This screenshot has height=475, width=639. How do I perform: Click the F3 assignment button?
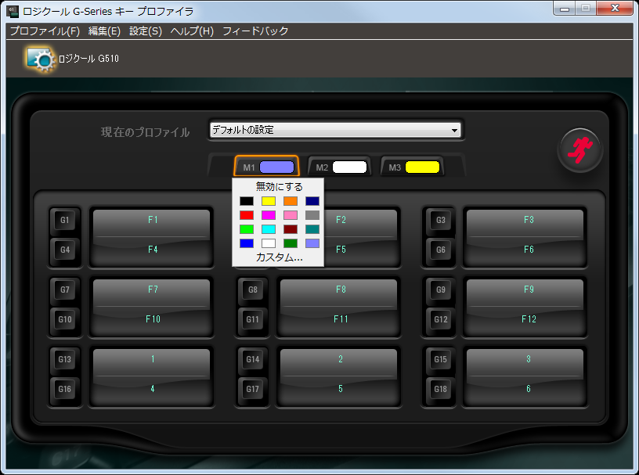pyautogui.click(x=525, y=222)
